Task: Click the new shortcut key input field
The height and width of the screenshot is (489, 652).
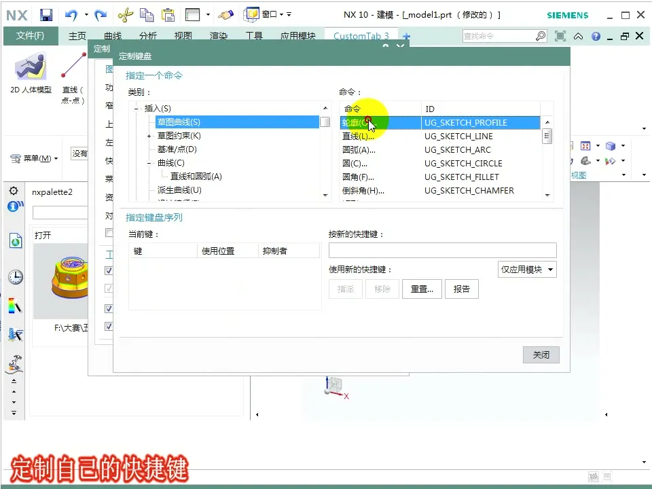Action: coord(441,249)
